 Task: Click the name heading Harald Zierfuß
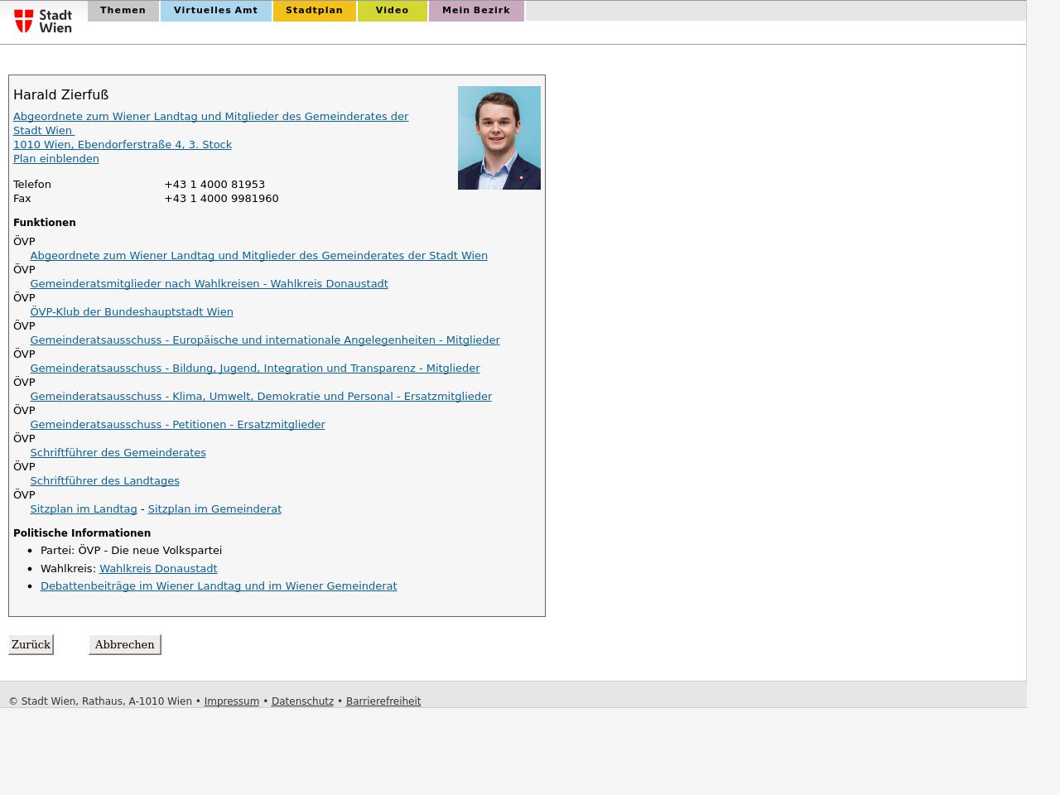click(61, 94)
